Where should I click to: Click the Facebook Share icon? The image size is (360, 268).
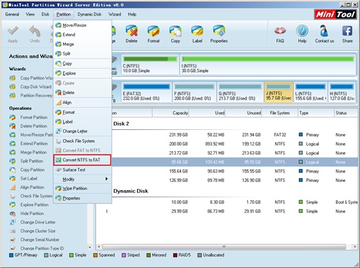347,31
